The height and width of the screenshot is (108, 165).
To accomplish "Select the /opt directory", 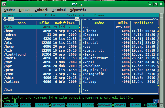I will click(x=41, y=66).
